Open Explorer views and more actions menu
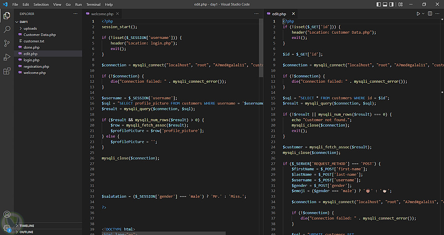 click(75, 14)
